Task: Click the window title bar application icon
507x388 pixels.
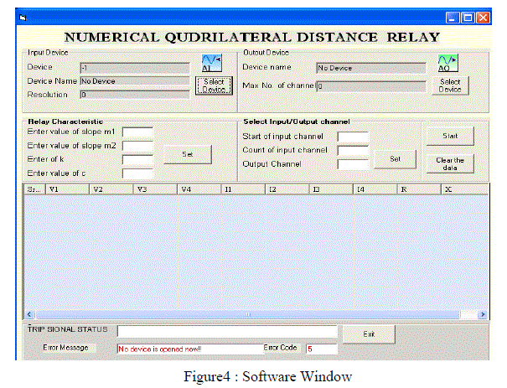Action: (x=23, y=17)
